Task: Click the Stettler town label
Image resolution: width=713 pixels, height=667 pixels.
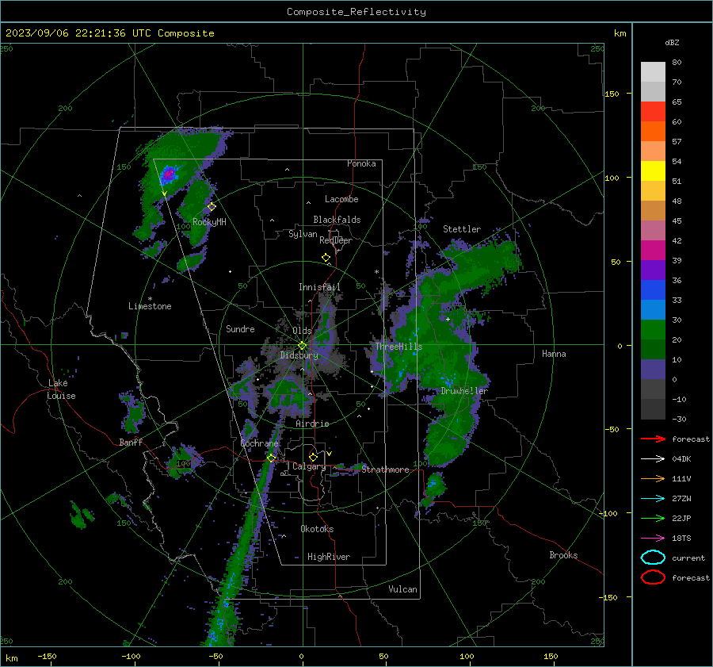Action: (x=462, y=229)
